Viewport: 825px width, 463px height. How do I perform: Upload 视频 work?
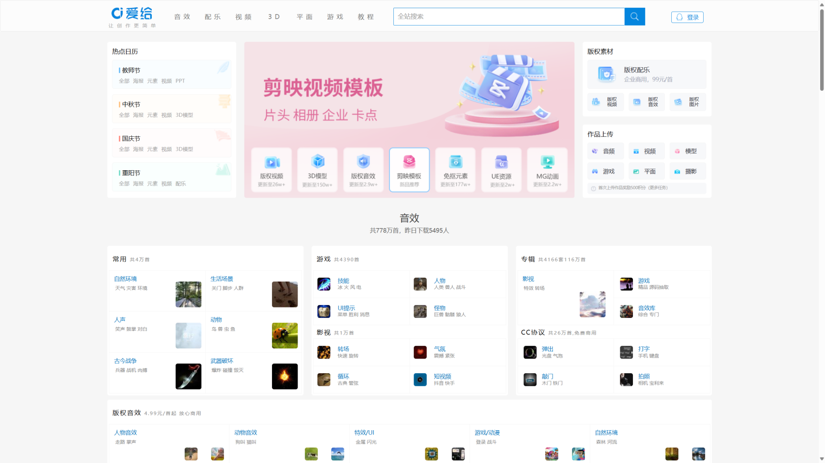647,151
